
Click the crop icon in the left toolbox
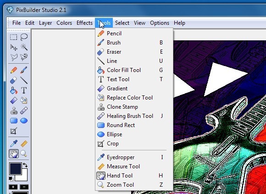tap(14, 131)
